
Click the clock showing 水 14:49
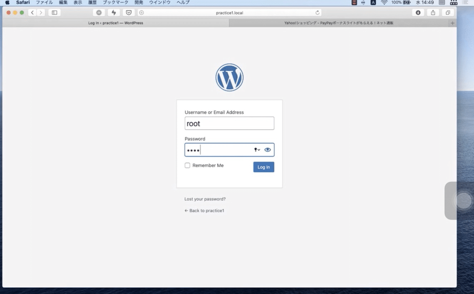425,2
